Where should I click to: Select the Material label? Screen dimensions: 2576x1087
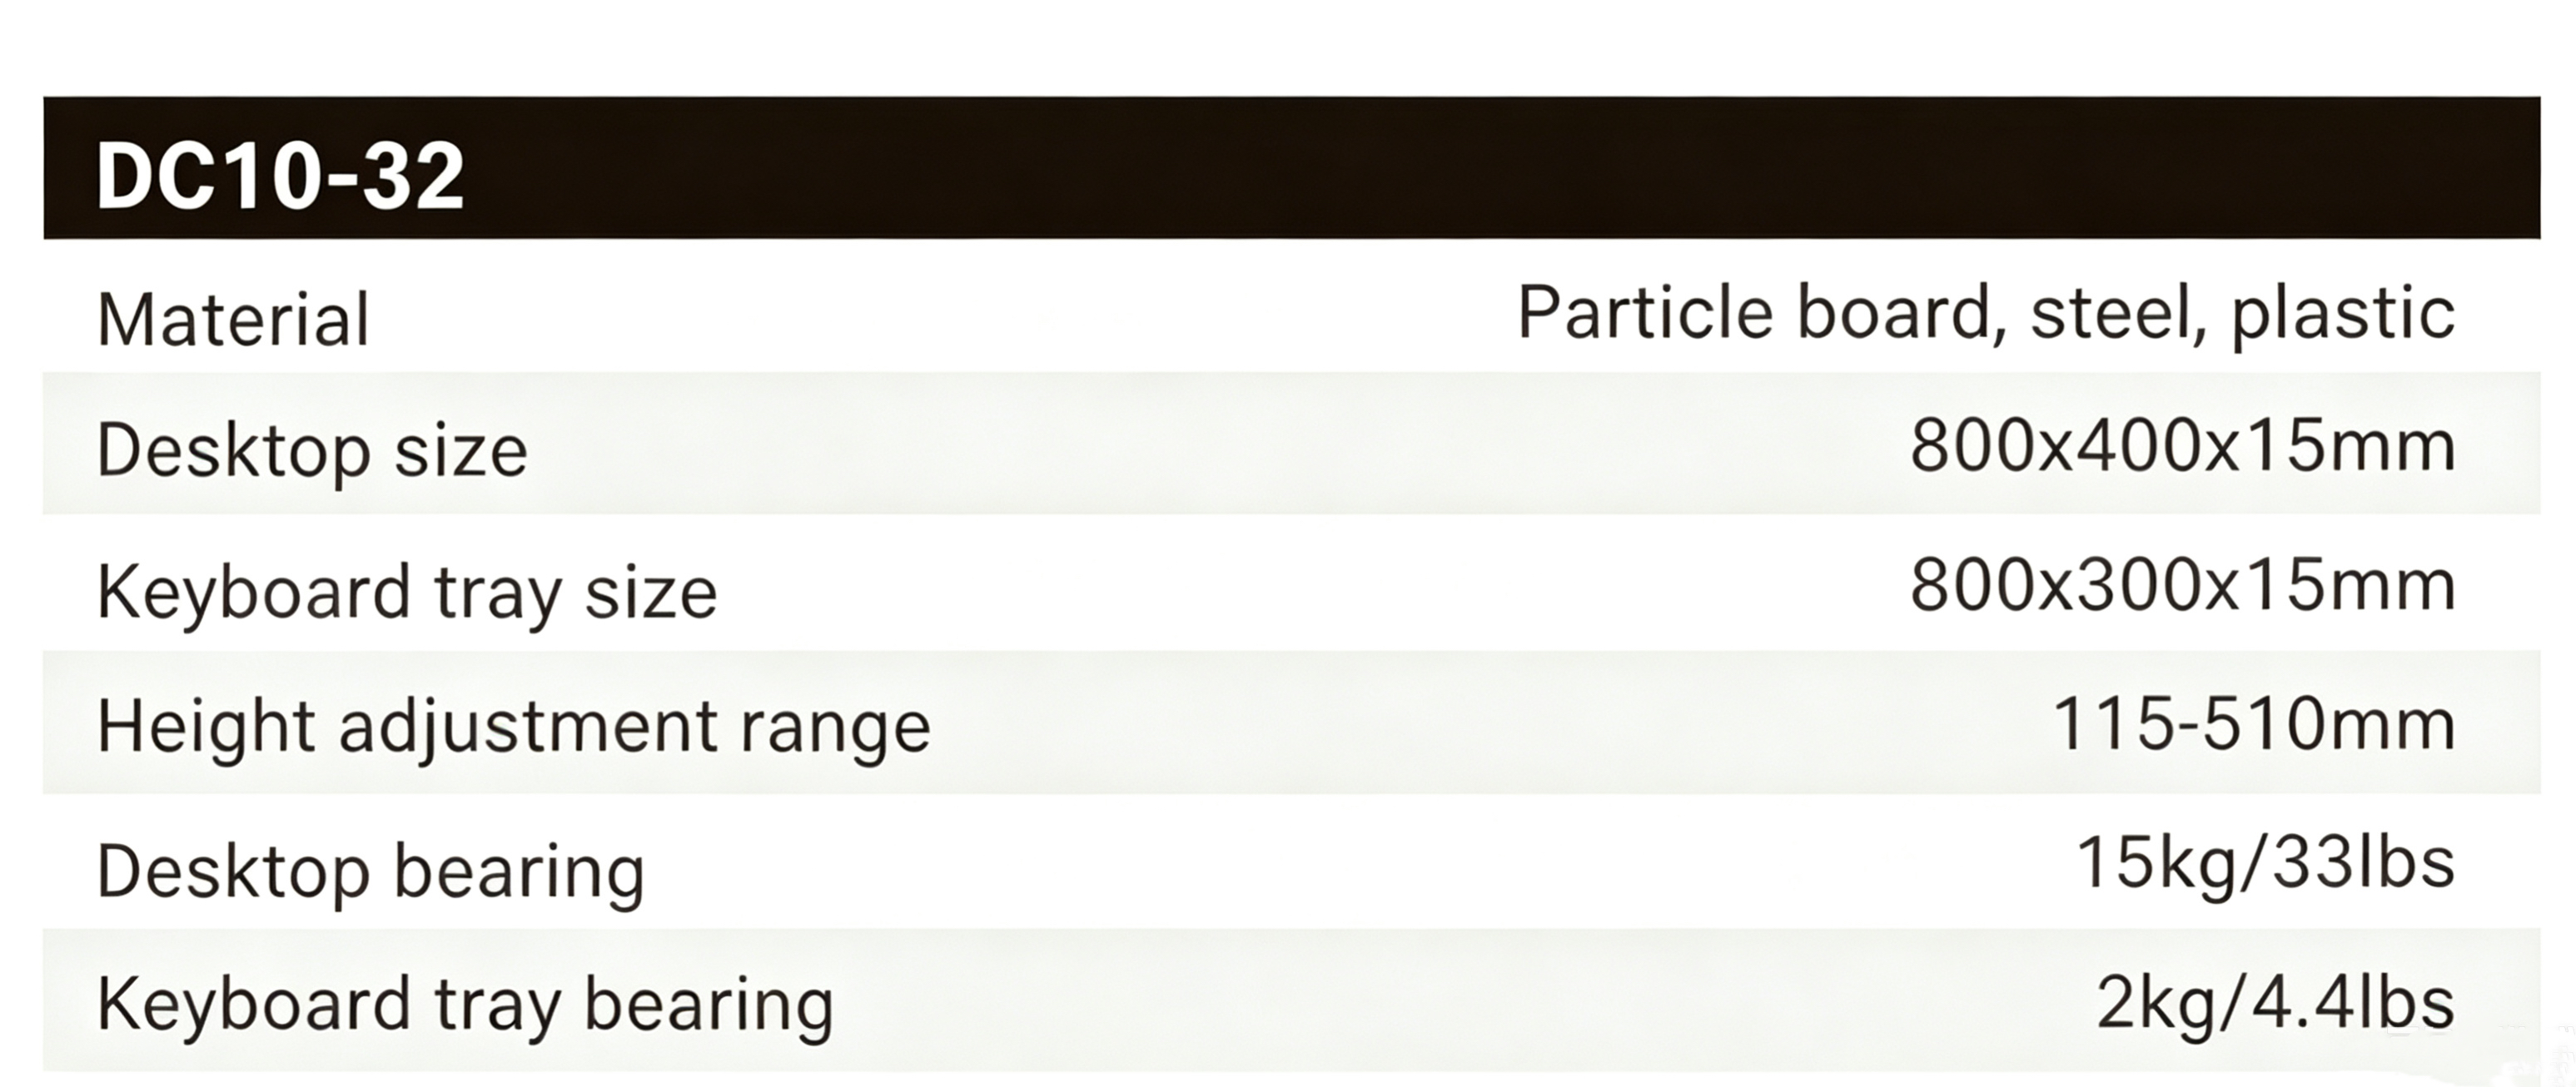click(233, 320)
